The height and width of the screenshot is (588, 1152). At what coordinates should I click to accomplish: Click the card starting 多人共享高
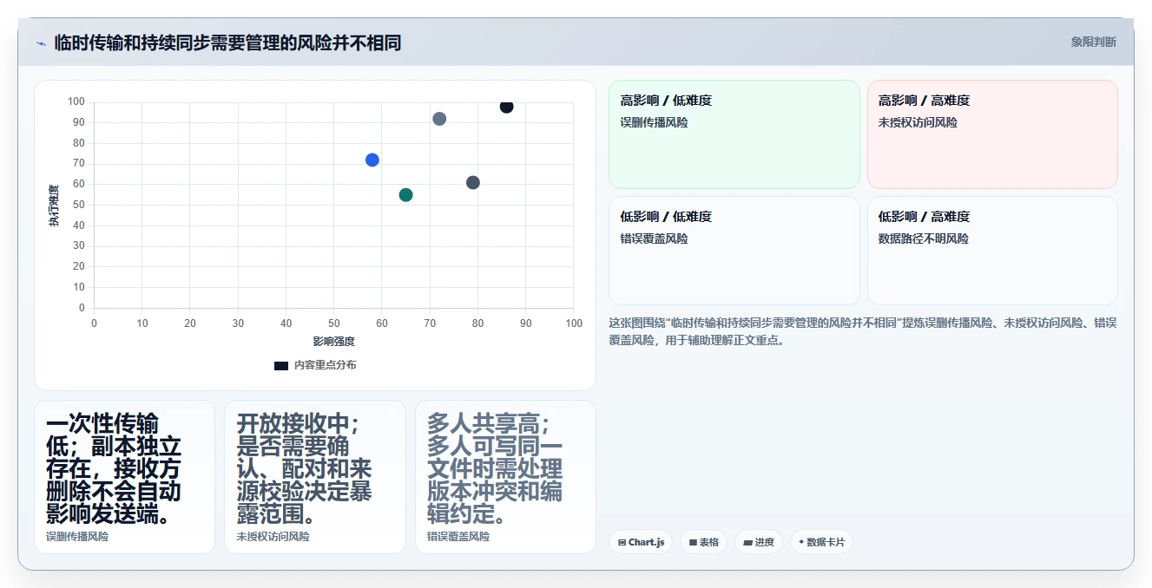pyautogui.click(x=505, y=476)
